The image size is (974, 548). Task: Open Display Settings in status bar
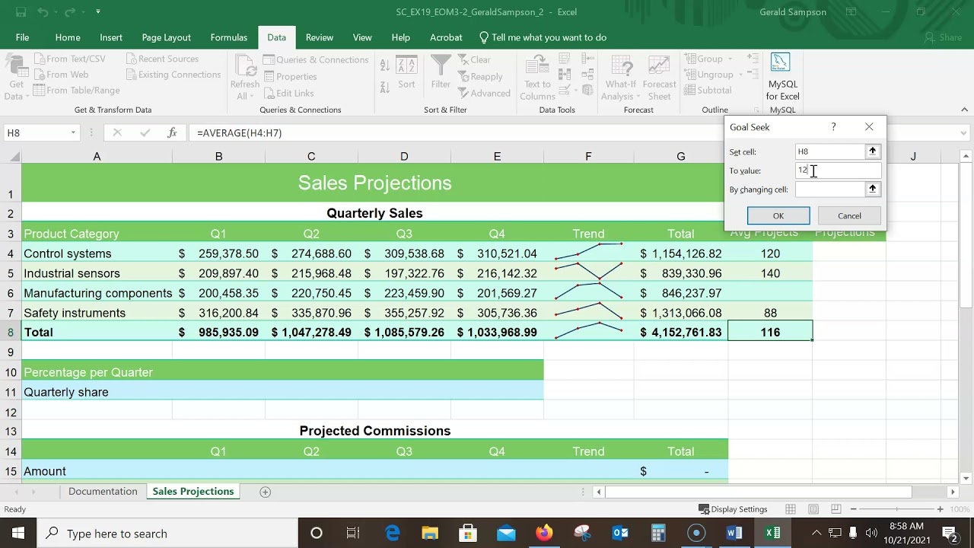(733, 509)
